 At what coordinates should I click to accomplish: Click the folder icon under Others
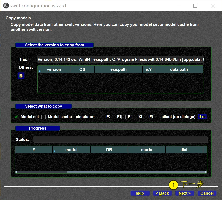click(21, 76)
